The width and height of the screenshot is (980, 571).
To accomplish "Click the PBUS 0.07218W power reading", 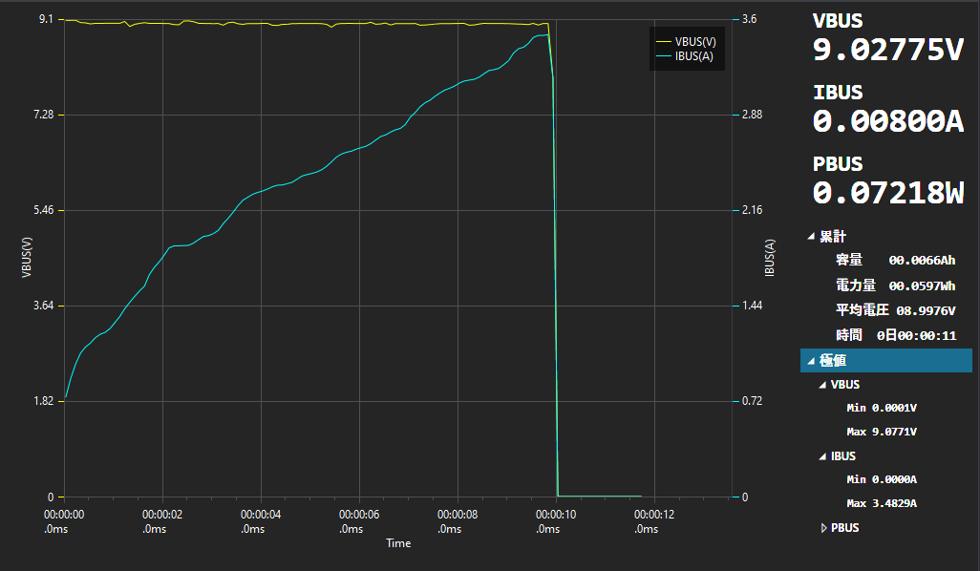I will (887, 192).
